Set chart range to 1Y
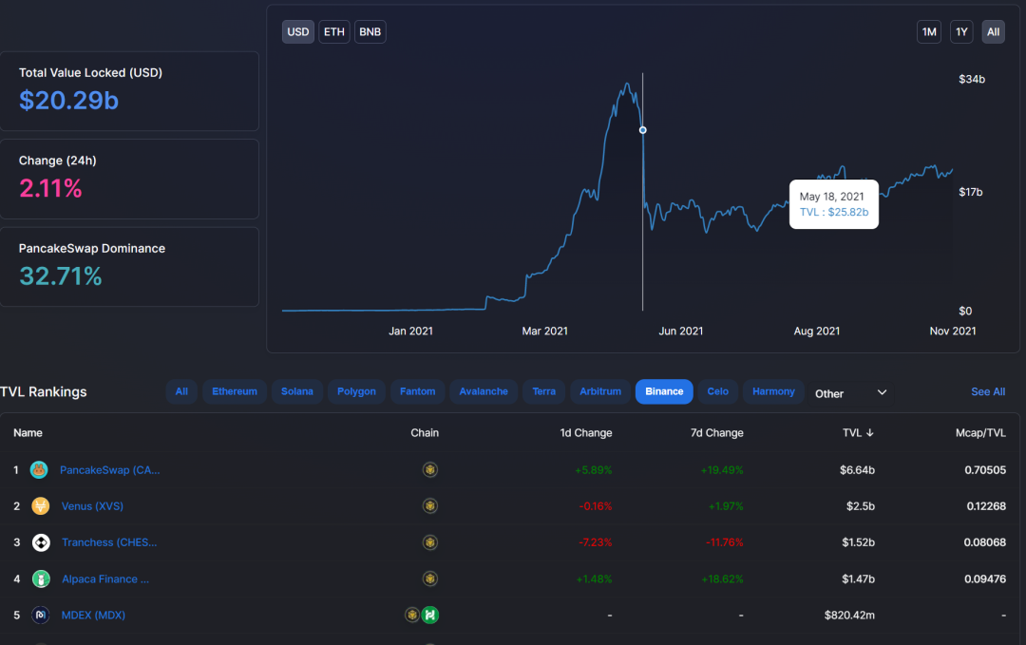 (x=961, y=32)
